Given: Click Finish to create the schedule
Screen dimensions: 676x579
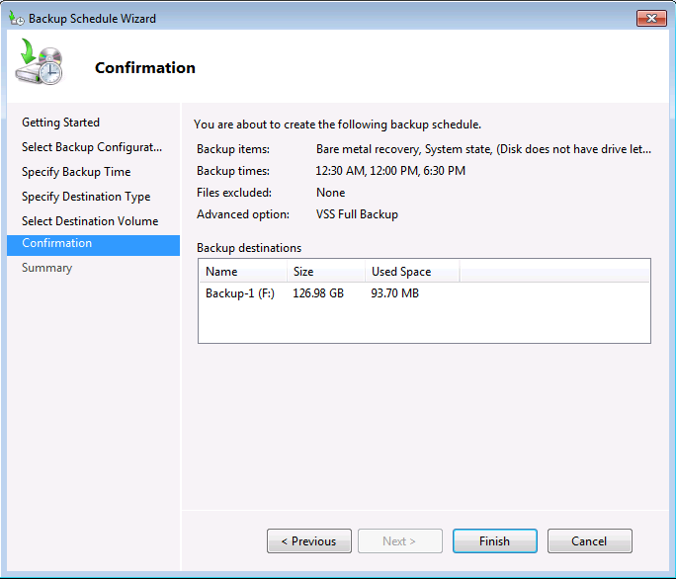Looking at the screenshot, I should 494,541.
